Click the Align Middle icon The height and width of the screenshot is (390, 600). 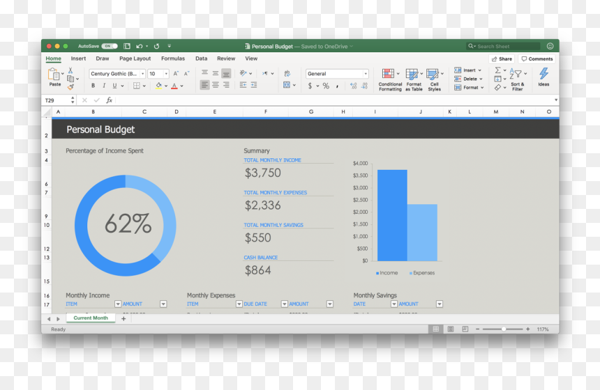coord(216,73)
